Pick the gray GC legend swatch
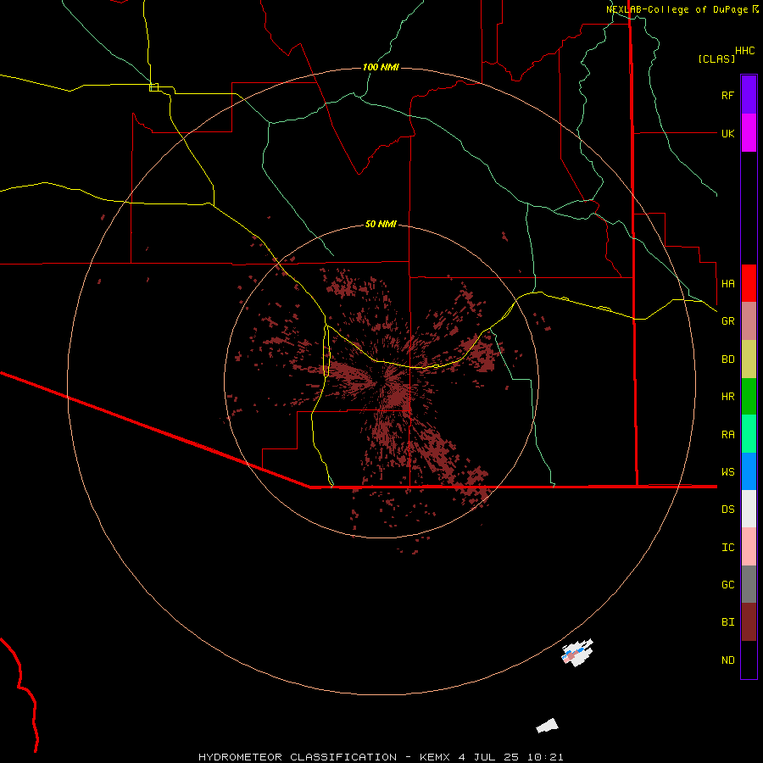 [x=749, y=584]
